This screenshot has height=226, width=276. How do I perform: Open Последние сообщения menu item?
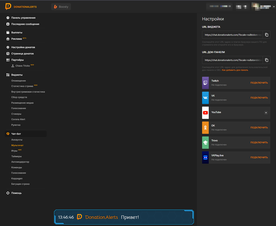click(x=25, y=24)
